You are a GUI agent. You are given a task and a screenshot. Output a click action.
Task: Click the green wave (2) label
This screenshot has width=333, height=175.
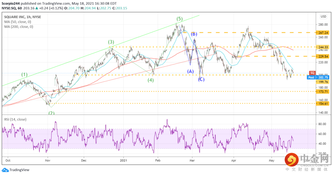pyautogui.click(x=51, y=113)
